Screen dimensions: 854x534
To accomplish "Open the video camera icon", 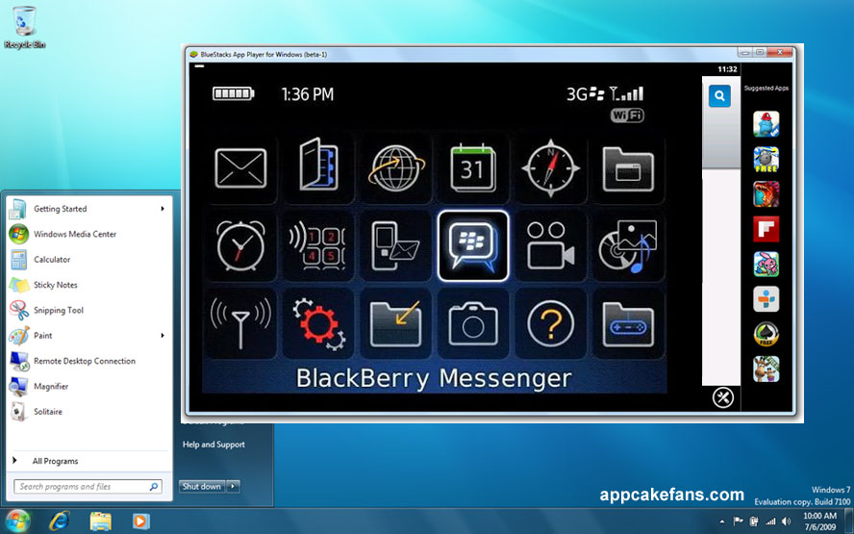I will coord(550,245).
